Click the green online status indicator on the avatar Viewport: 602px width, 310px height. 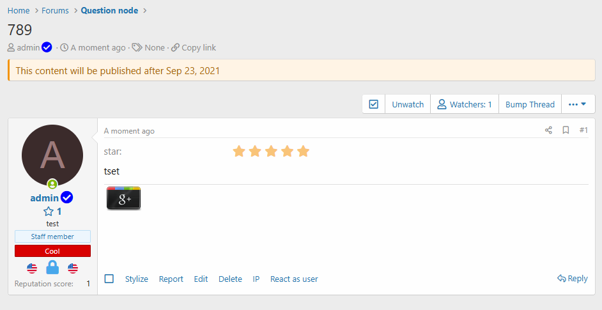[x=52, y=184]
